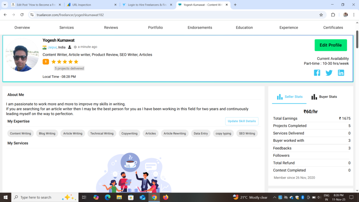Open Microsoft Edge in the taskbar
Screen dimensions: 359x202
(x=108, y=197)
